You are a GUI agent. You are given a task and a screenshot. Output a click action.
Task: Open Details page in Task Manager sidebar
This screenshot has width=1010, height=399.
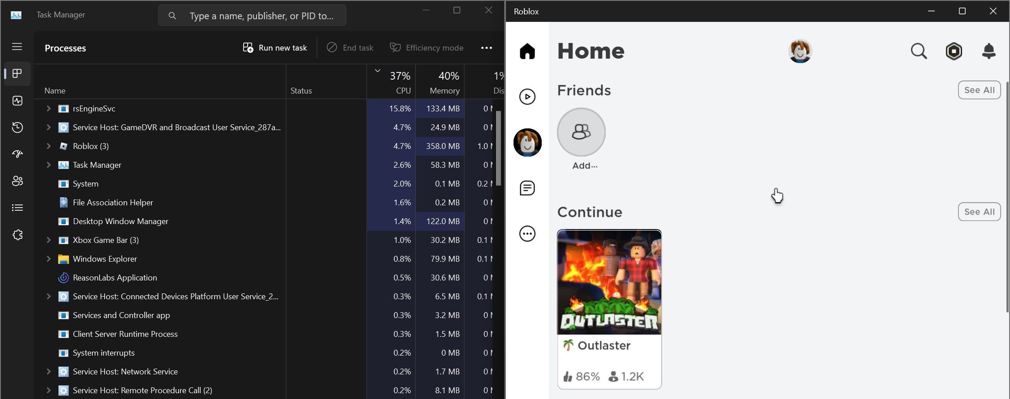point(17,208)
